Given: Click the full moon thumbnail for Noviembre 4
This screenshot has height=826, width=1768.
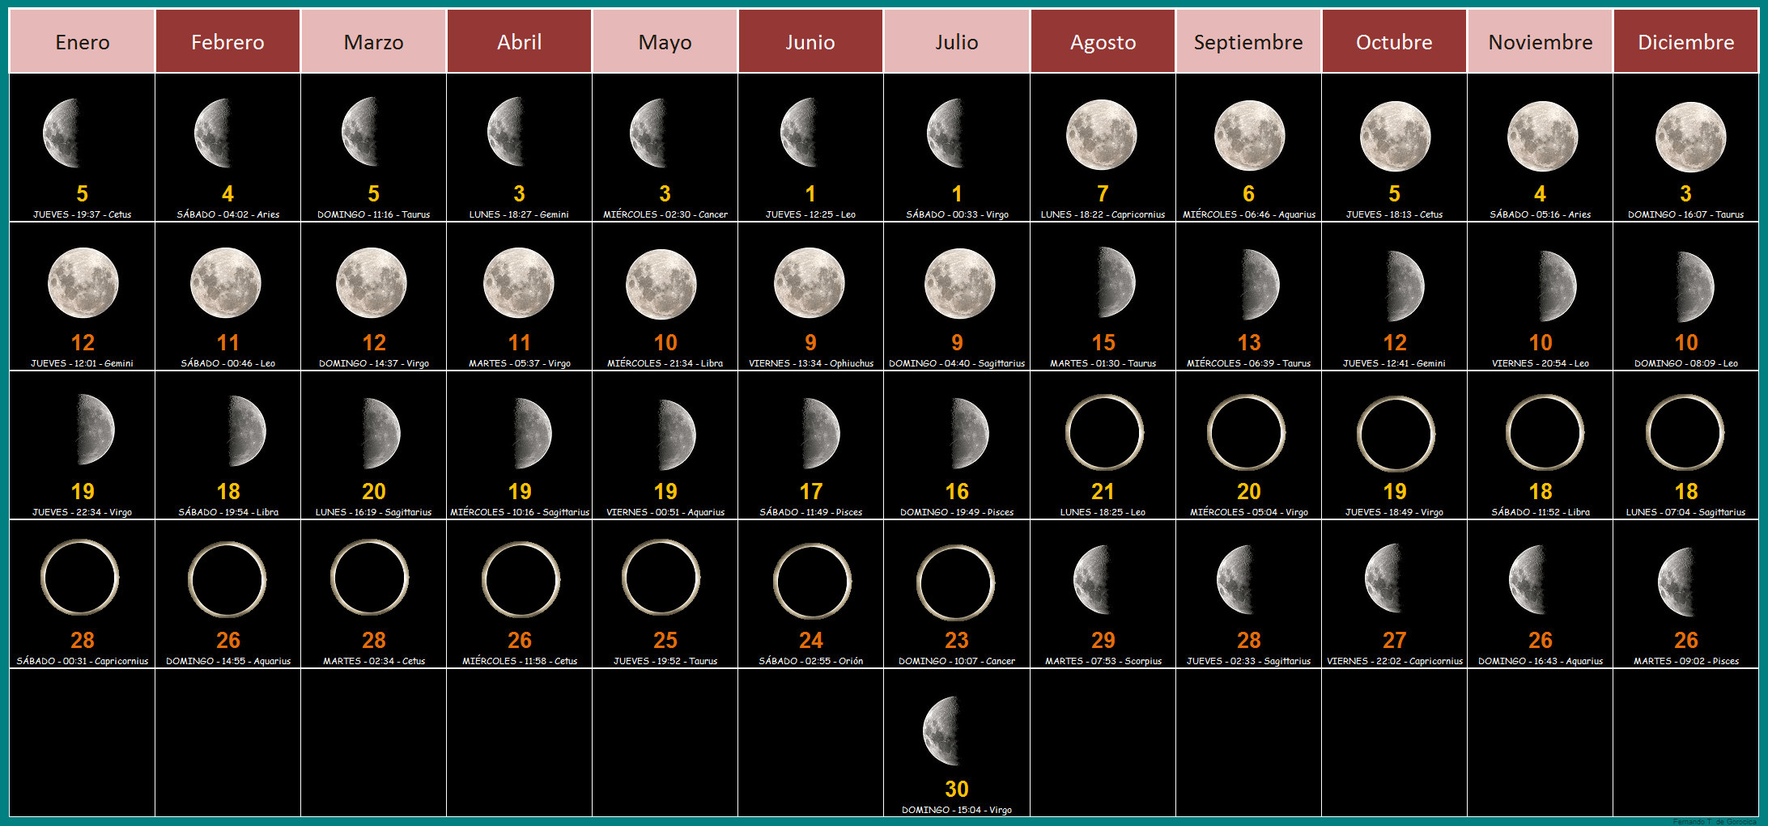Looking at the screenshot, I should [x=1542, y=136].
